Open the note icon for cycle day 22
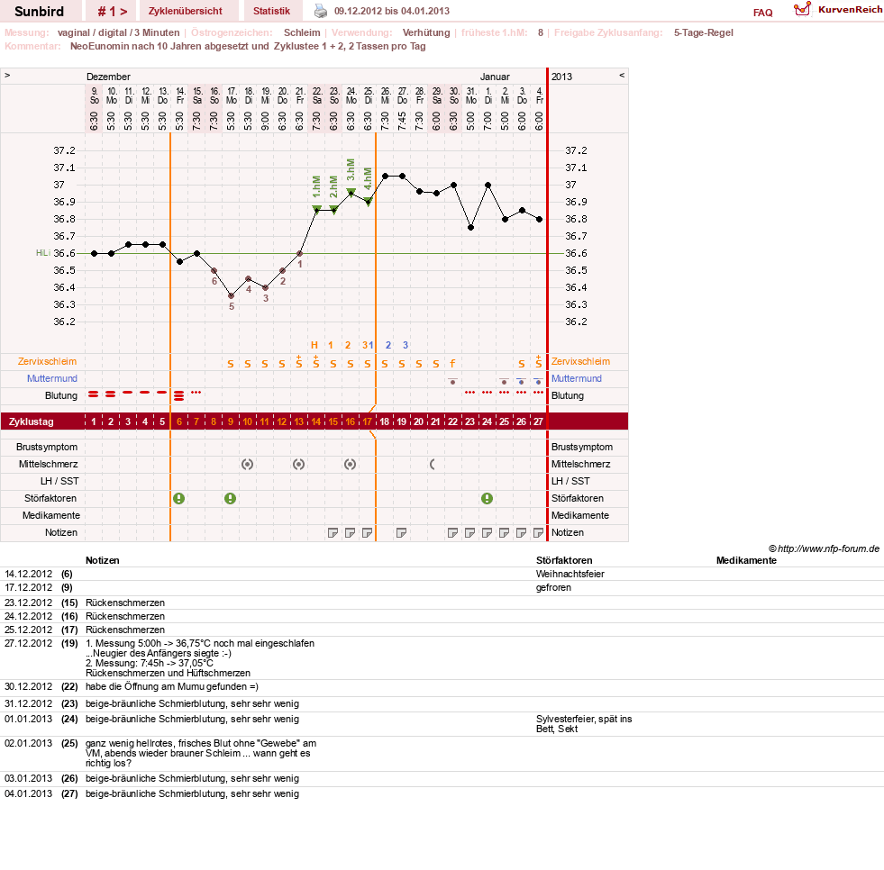 (x=452, y=532)
